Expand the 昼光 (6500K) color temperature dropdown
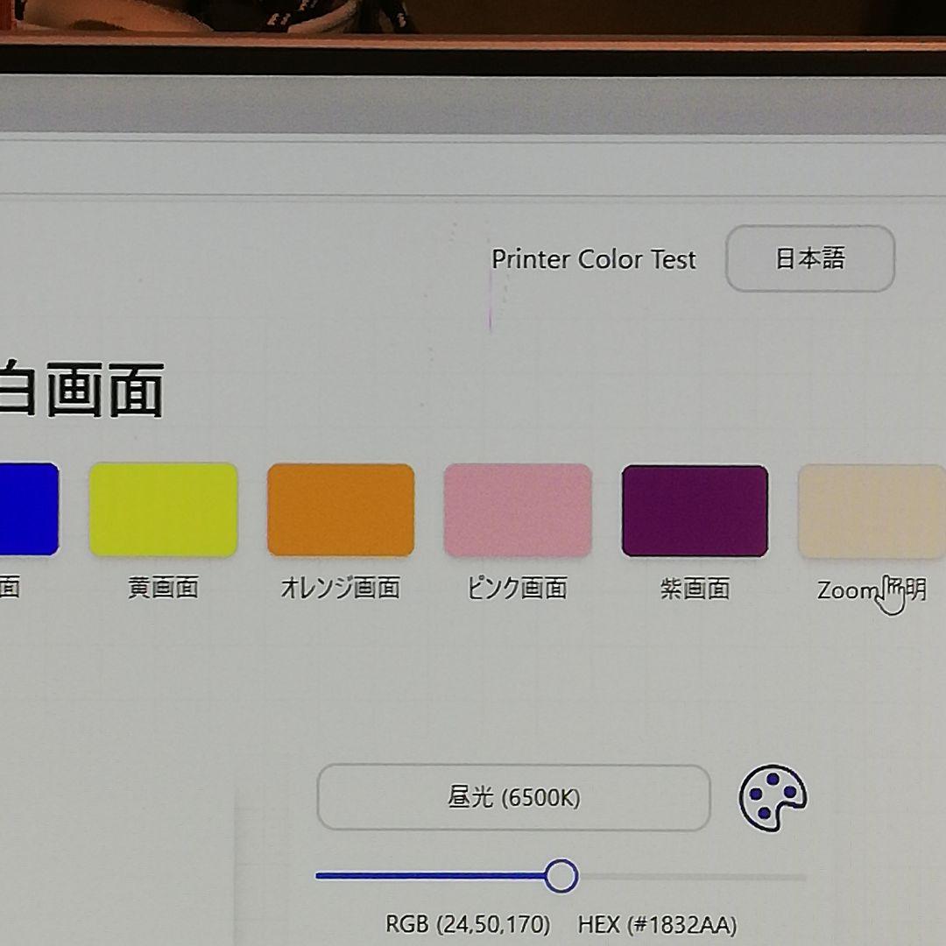Viewport: 946px width, 946px height. pos(513,798)
